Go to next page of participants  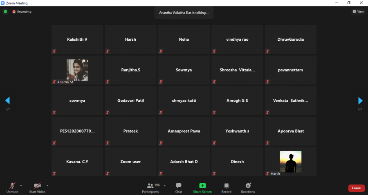pyautogui.click(x=360, y=101)
